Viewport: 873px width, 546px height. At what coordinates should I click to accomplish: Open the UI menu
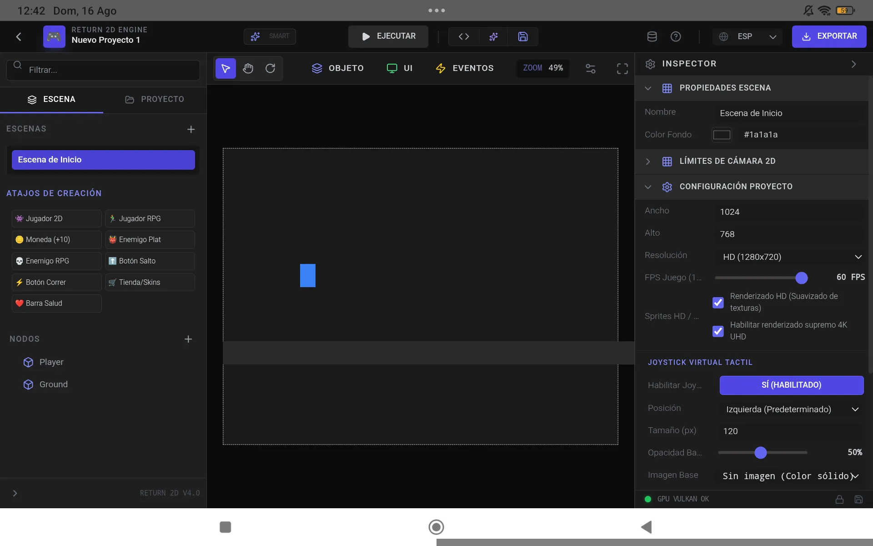pos(400,68)
